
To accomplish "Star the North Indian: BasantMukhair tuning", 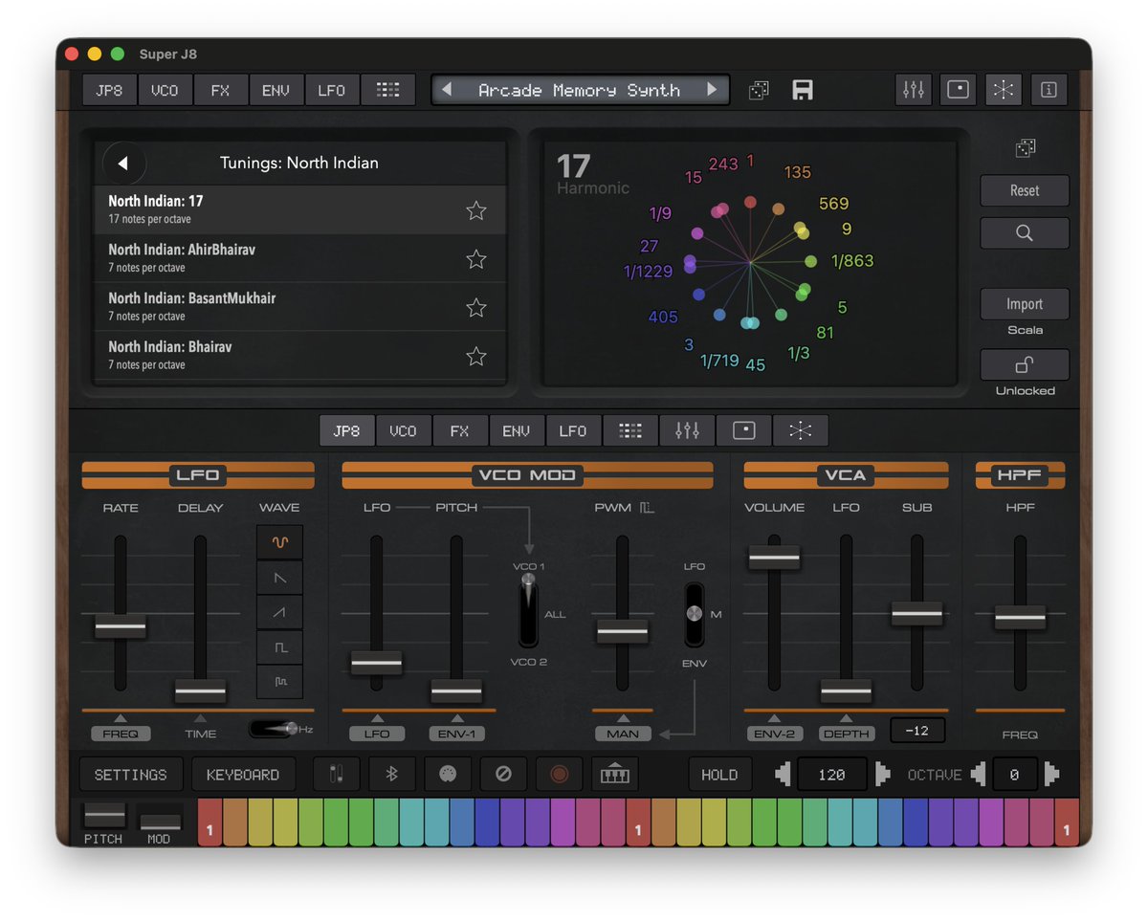I will coord(476,307).
